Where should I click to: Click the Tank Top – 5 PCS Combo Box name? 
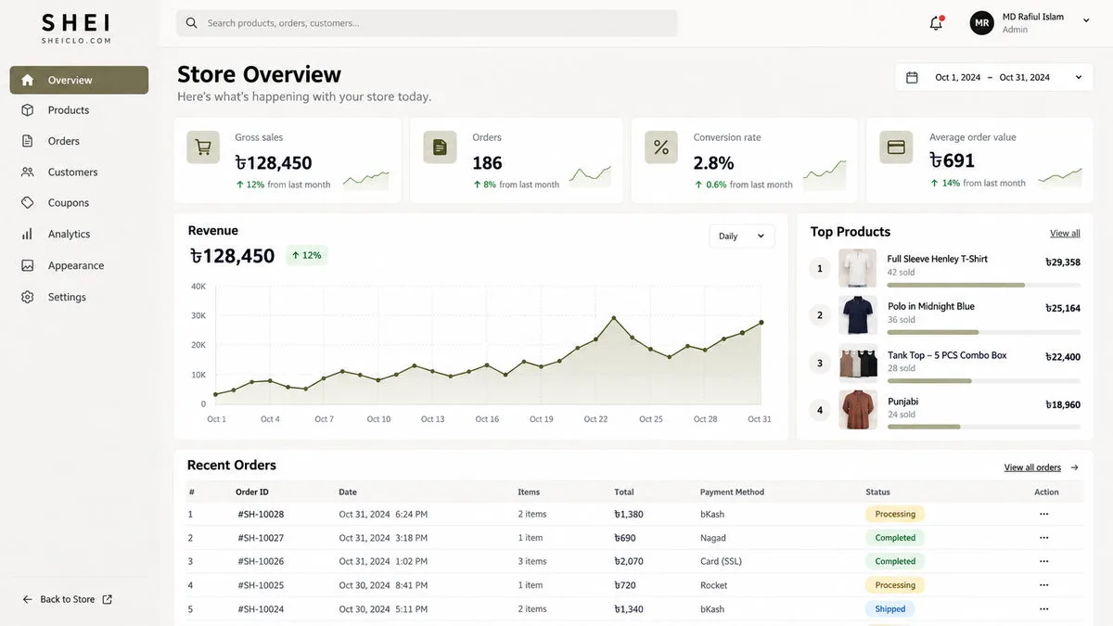[947, 355]
